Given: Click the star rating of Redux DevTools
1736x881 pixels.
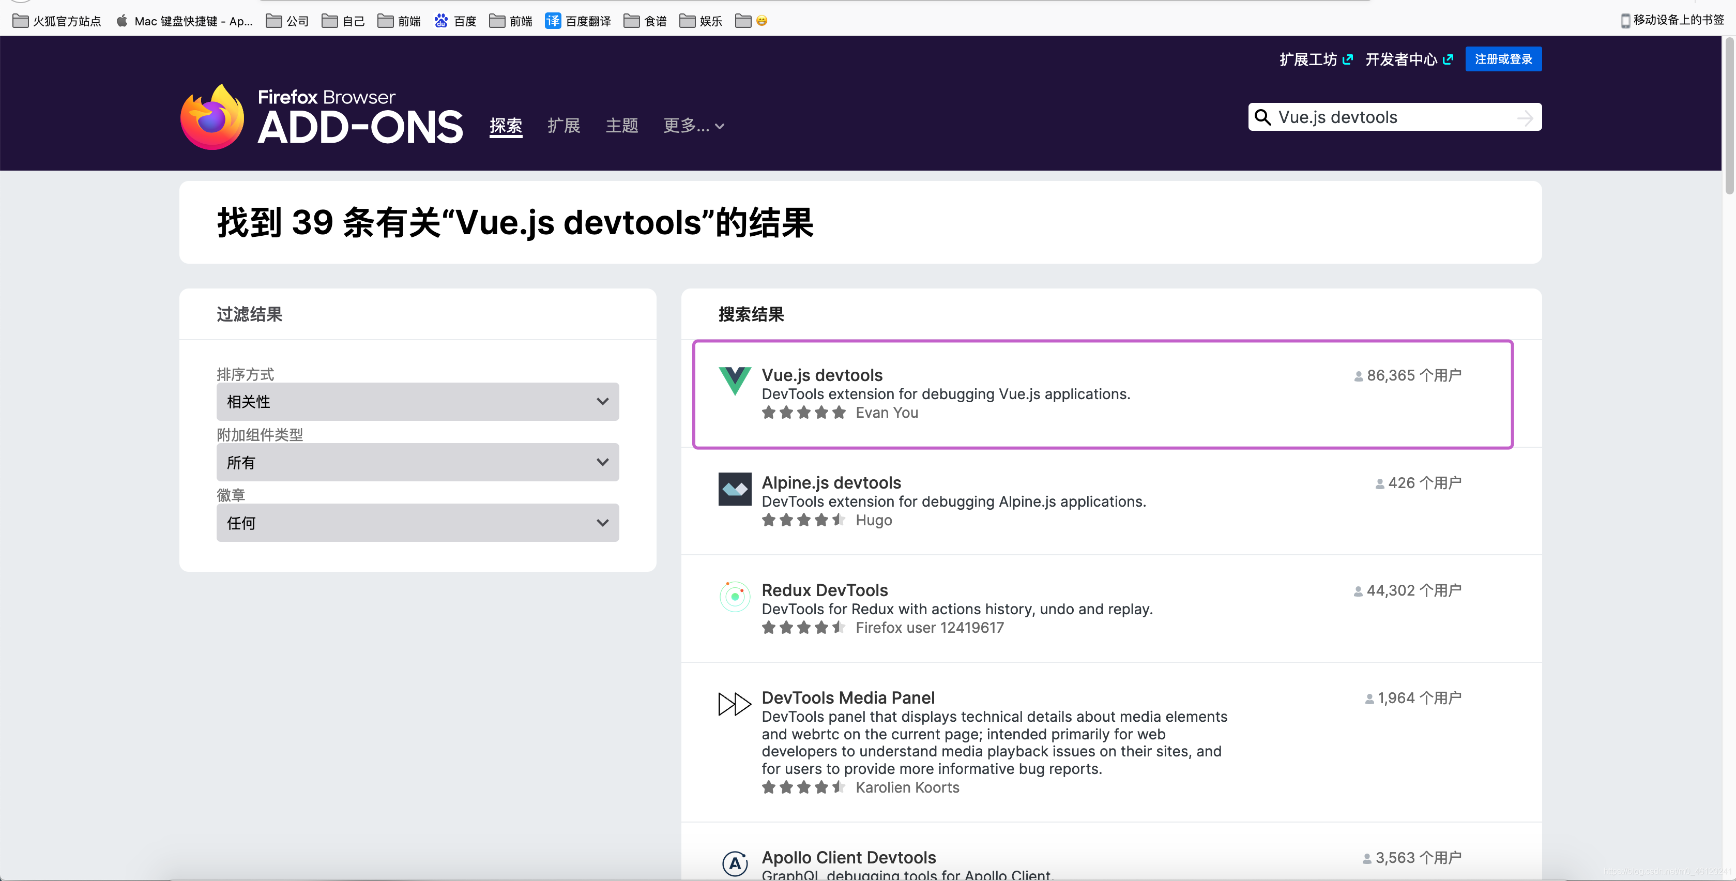Looking at the screenshot, I should (x=803, y=628).
